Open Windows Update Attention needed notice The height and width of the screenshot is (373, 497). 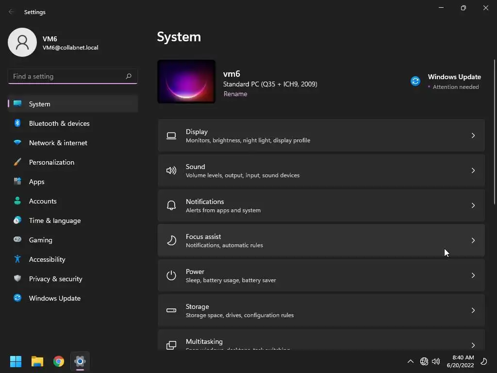(446, 82)
